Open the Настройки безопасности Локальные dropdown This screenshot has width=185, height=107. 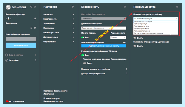(104, 19)
